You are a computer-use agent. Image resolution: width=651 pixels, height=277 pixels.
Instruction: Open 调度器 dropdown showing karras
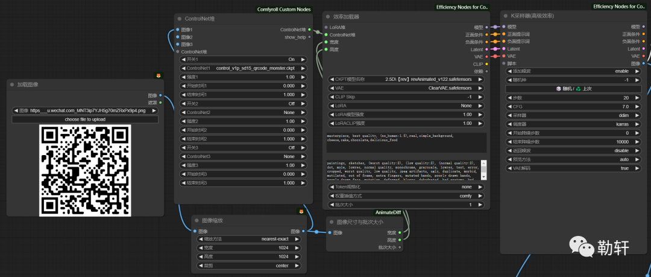[x=573, y=124]
